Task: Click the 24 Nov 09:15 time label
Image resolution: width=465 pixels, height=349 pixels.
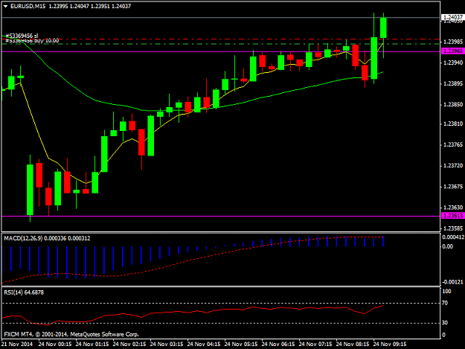Action: tap(390, 345)
